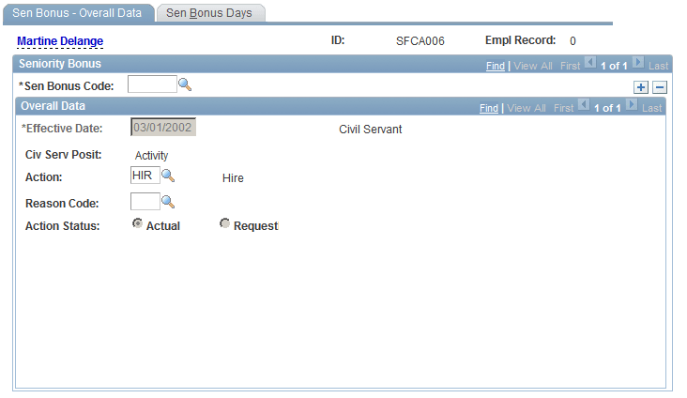Click First in Overall Data header
This screenshot has width=687, height=398.
pos(563,108)
